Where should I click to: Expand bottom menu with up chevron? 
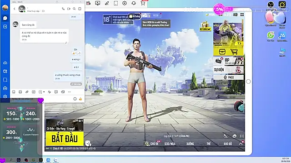241,144
